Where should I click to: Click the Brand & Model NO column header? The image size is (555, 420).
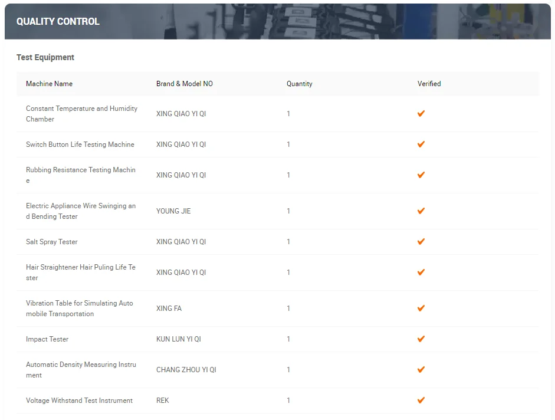point(185,84)
